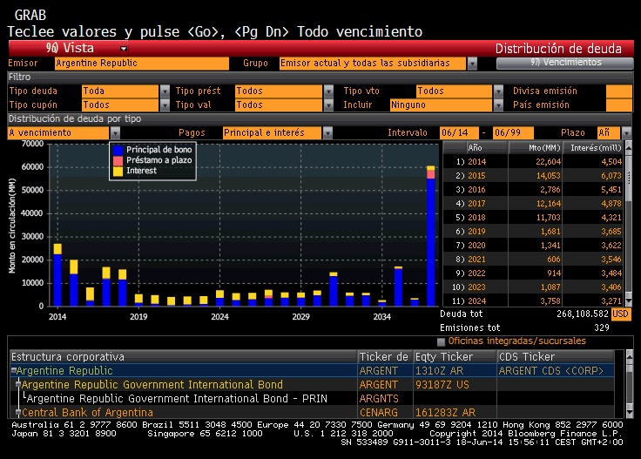Click the 93187Z US equity ticker
This screenshot has width=641, height=459.
click(442, 385)
